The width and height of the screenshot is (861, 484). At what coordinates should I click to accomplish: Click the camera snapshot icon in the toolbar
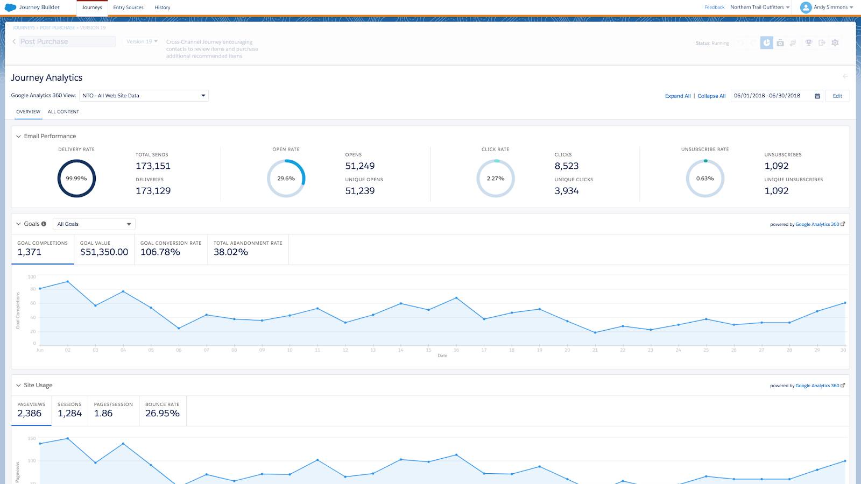click(780, 42)
